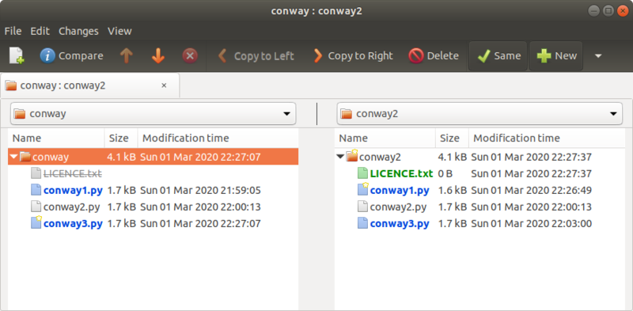Open the Changes menu
Image resolution: width=633 pixels, height=311 pixels.
(78, 31)
